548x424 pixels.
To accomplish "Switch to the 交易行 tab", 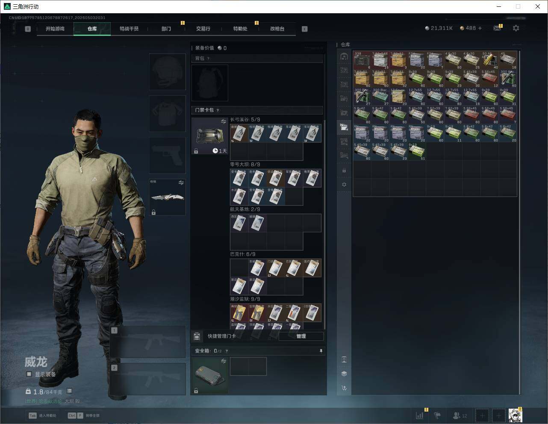I will (x=203, y=29).
